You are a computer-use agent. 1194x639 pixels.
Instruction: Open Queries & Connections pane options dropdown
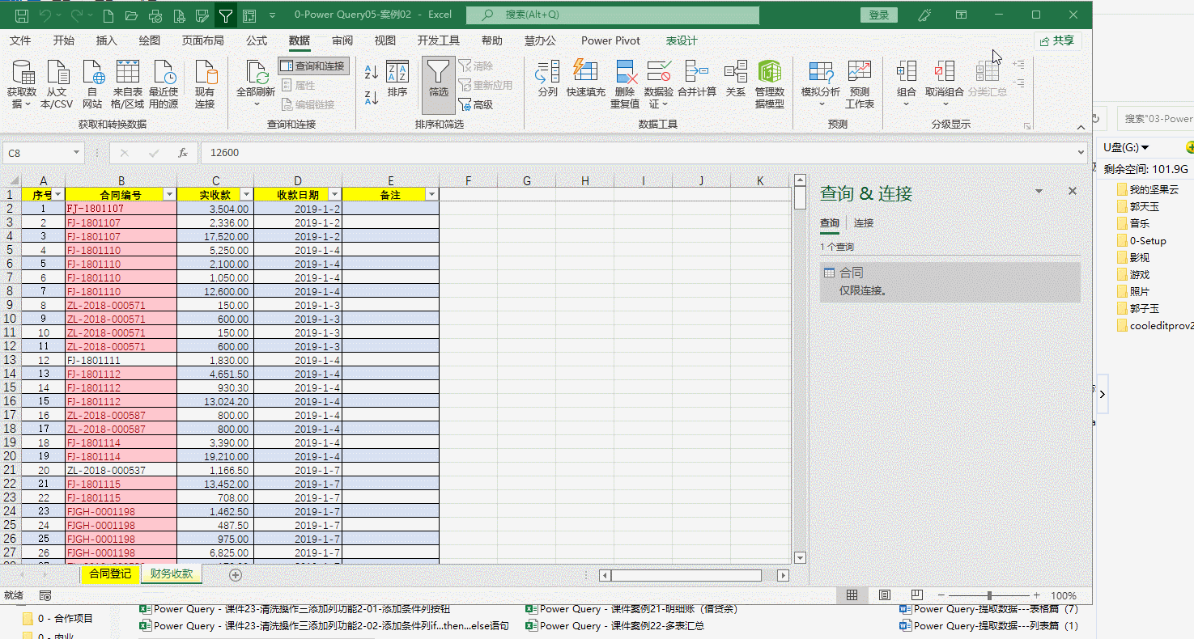click(x=1039, y=192)
